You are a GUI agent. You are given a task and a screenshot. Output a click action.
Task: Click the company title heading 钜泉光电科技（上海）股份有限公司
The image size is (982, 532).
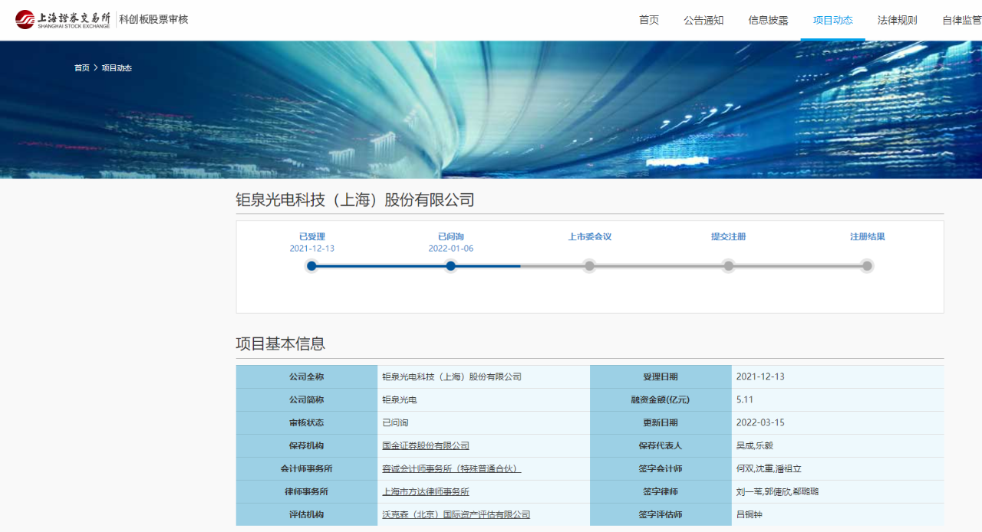click(355, 200)
